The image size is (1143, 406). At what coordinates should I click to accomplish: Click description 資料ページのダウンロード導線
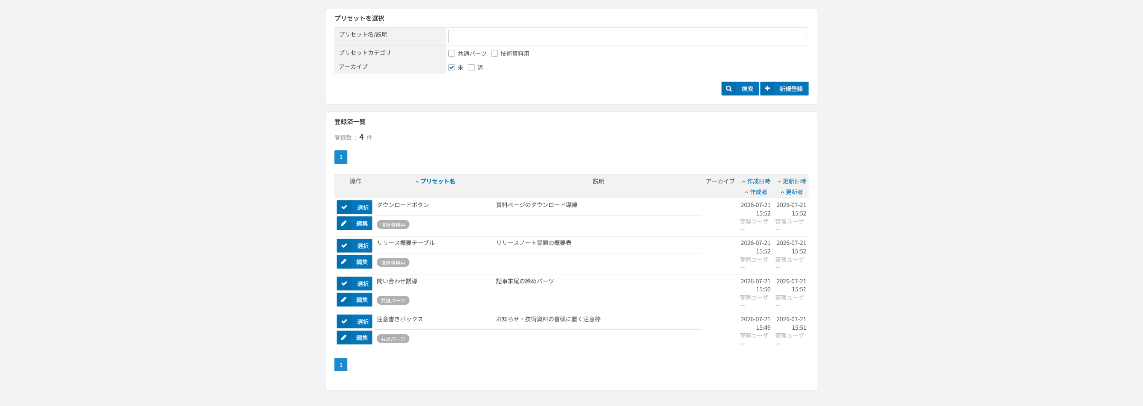click(537, 205)
